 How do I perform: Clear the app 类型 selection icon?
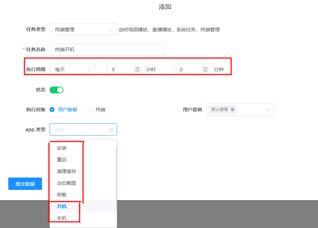click(x=111, y=130)
